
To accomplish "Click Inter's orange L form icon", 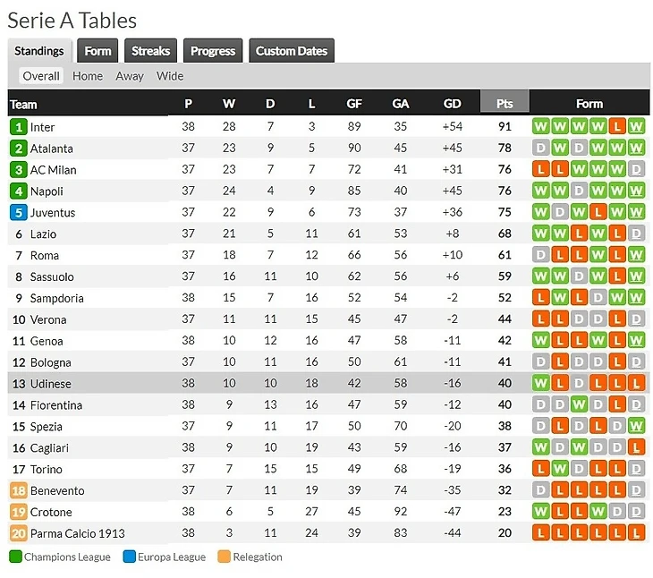I will click(617, 126).
